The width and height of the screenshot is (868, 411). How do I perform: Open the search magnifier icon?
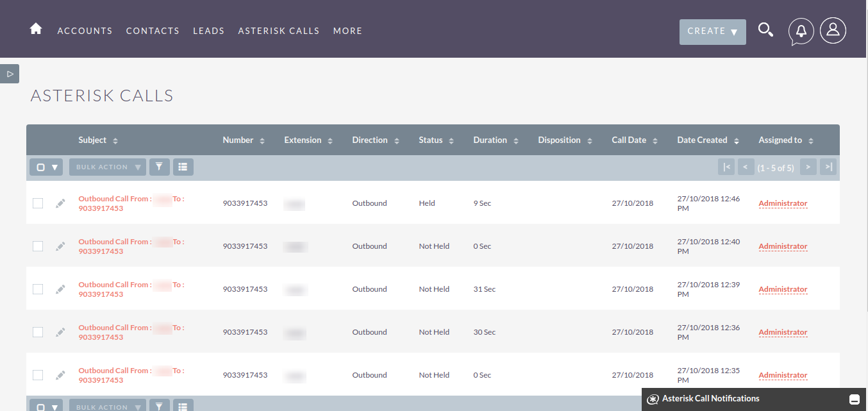tap(765, 29)
